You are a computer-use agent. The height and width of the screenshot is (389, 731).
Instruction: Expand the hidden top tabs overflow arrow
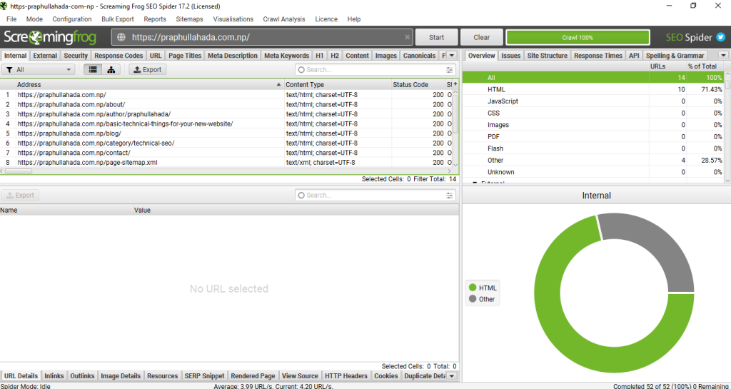pos(453,56)
